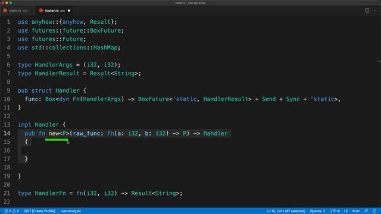Change file encoding UTF-8
The width and height of the screenshot is (381, 214).
335,211
